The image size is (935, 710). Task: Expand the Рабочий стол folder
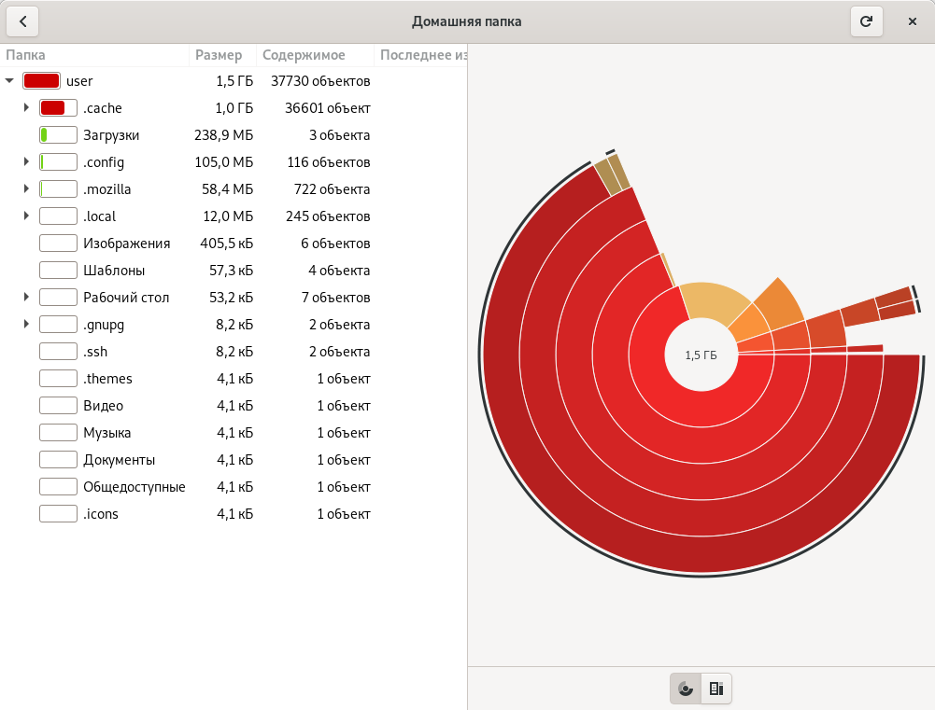coord(26,298)
